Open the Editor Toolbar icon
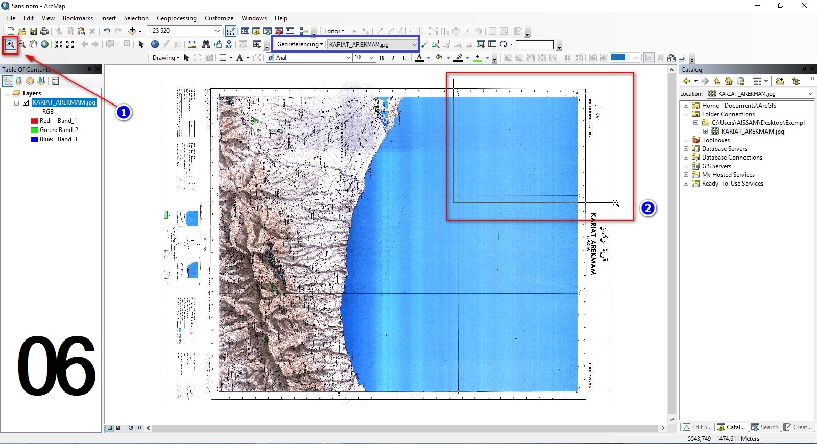This screenshot has height=444, width=817. click(230, 31)
